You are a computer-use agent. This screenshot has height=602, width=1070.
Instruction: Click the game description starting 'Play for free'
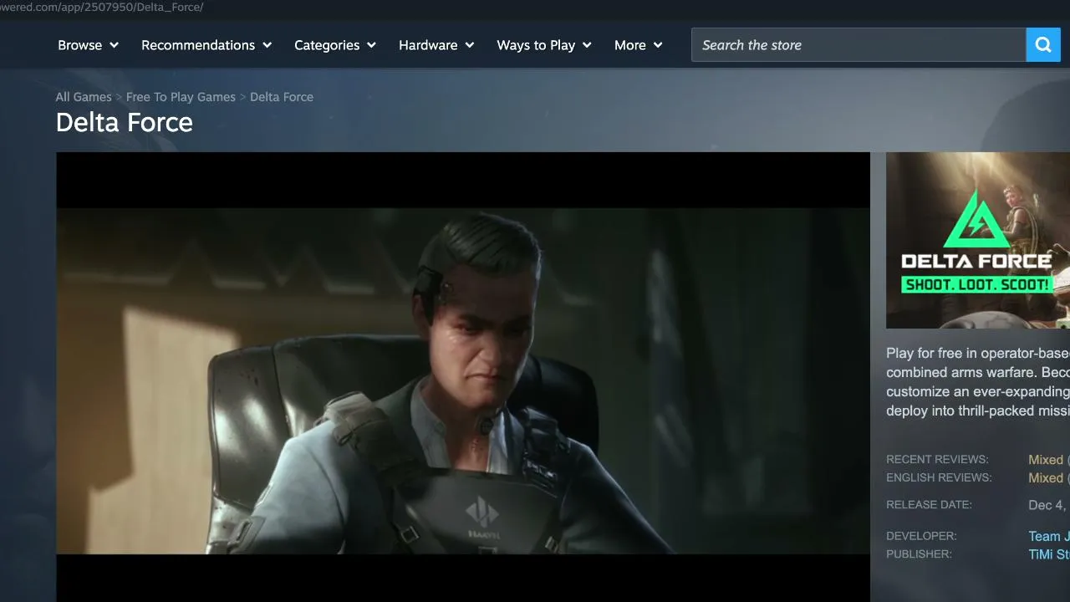pyautogui.click(x=978, y=382)
